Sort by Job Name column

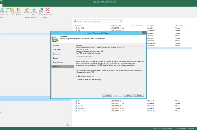pos(77,25)
